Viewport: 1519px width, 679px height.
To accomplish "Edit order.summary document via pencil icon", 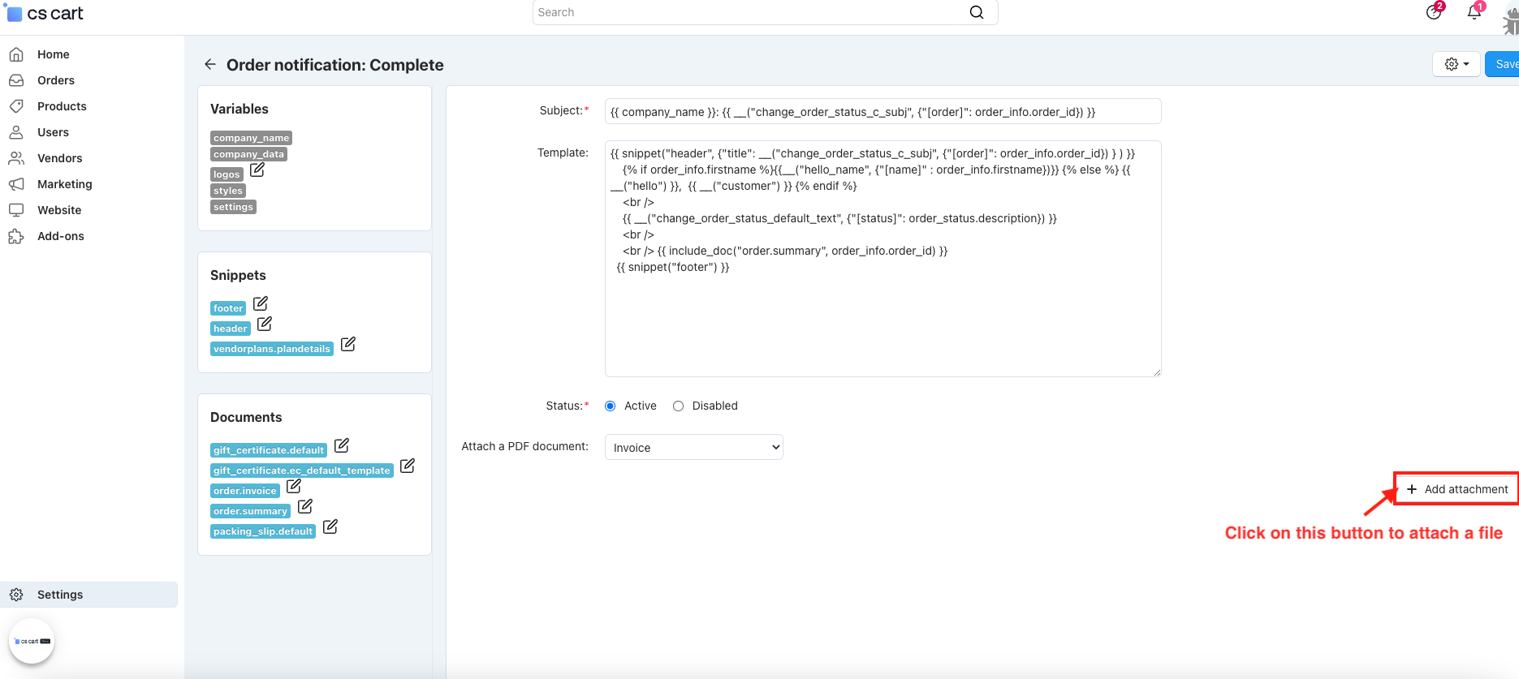I will (305, 506).
